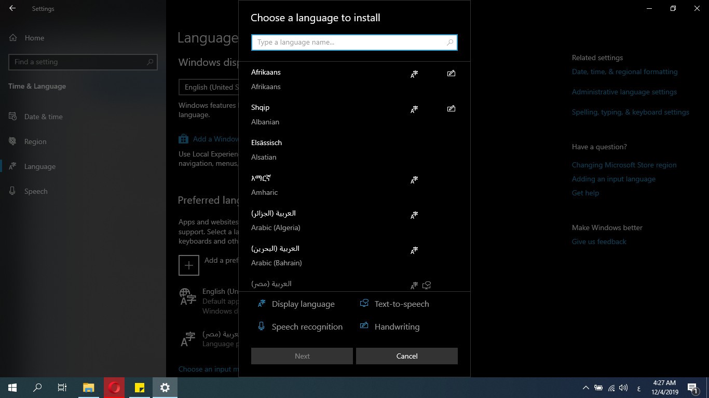Image resolution: width=709 pixels, height=398 pixels.
Task: Open Spelling, typing, & keyboard settings link
Action: tap(631, 112)
